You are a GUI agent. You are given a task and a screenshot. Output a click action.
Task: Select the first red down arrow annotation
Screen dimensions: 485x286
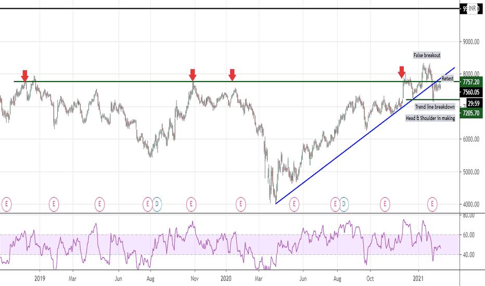point(25,76)
